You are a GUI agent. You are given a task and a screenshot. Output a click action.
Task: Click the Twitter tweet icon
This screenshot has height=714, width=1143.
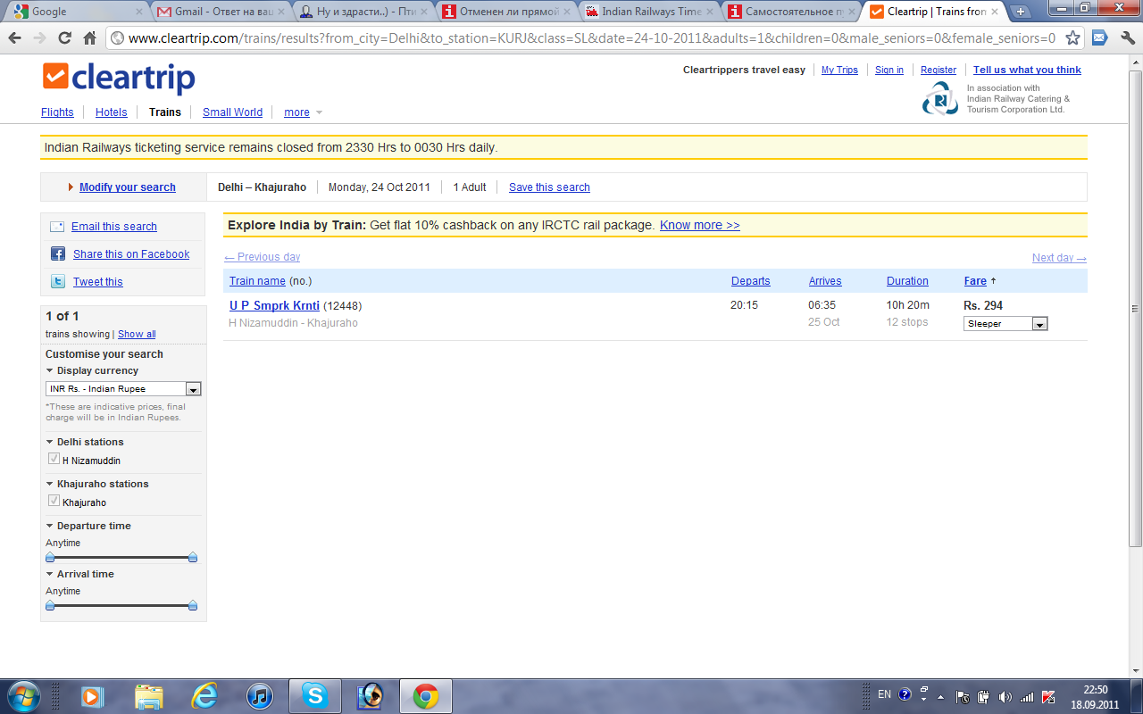57,282
